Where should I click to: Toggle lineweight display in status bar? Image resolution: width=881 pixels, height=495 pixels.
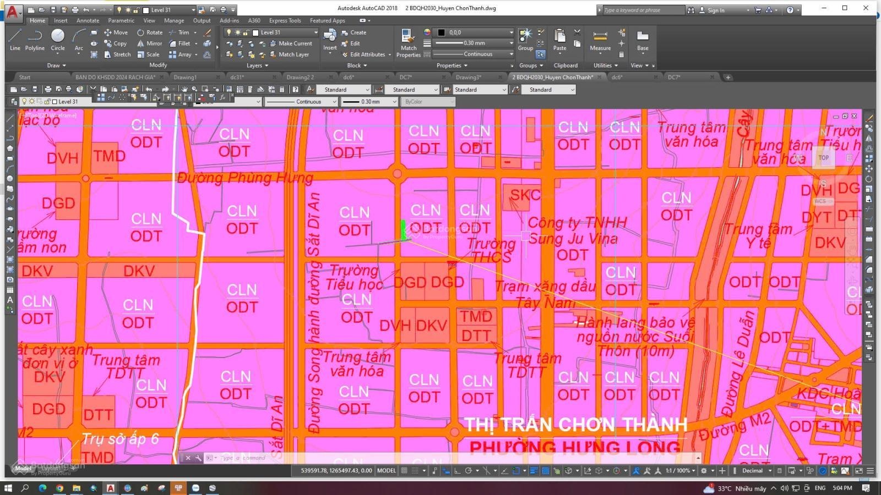pyautogui.click(x=534, y=471)
